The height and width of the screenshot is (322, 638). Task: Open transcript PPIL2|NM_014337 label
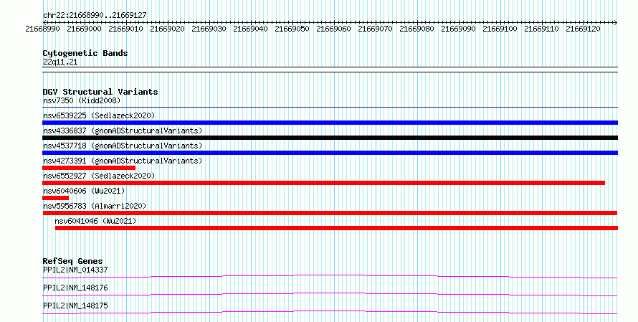click(75, 270)
